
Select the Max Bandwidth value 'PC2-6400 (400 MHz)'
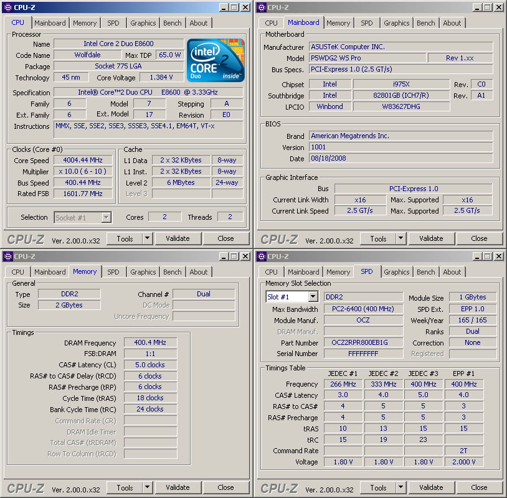[x=364, y=309]
